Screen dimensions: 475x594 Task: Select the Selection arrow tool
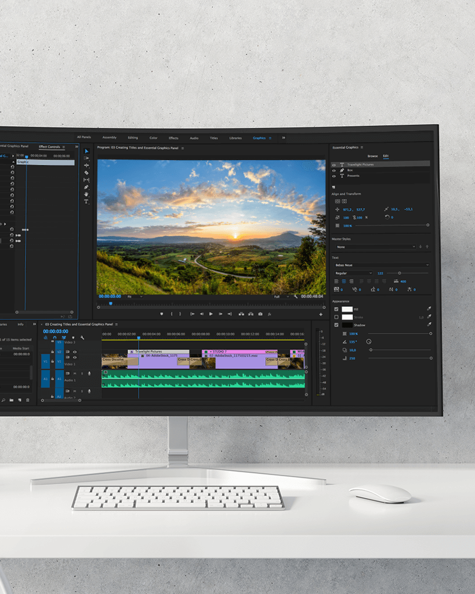86,151
